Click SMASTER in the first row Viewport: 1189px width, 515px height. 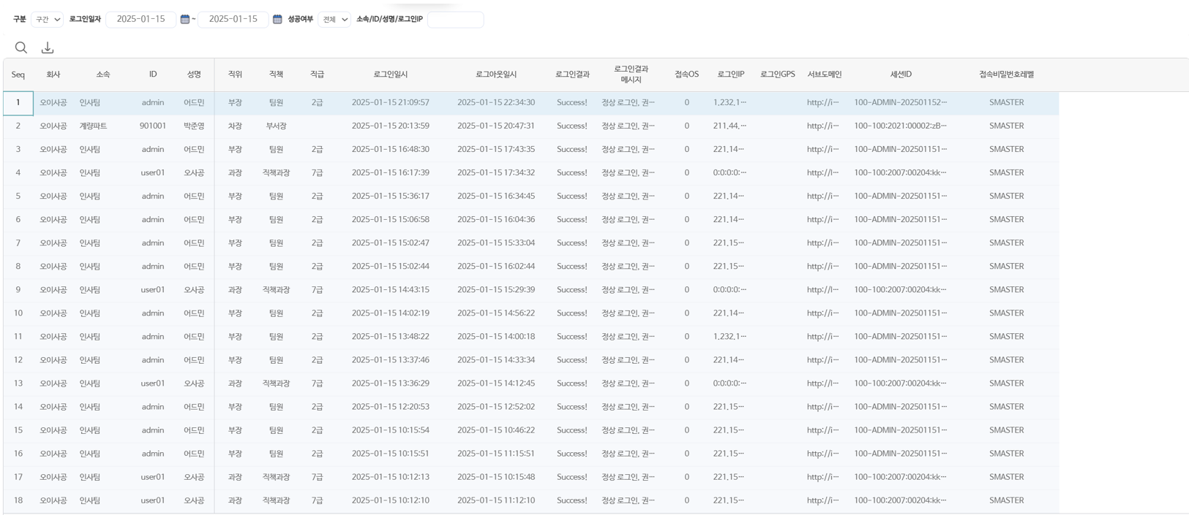1006,103
